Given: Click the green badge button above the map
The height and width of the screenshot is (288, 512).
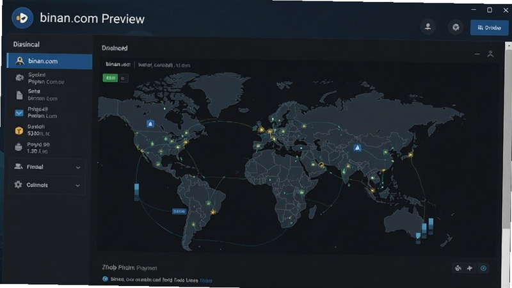Looking at the screenshot, I should pos(110,77).
